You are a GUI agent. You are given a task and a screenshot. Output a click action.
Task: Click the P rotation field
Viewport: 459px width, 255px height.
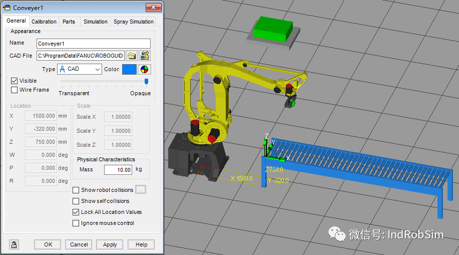tap(41, 168)
